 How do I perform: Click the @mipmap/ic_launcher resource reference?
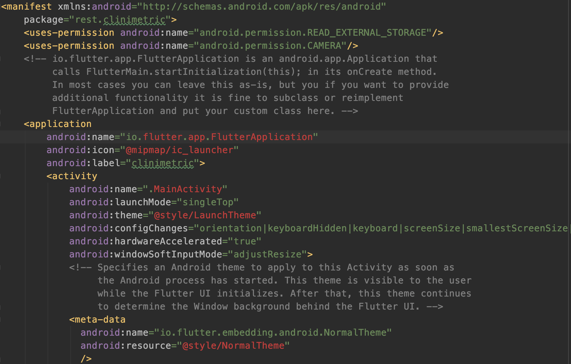pos(179,150)
